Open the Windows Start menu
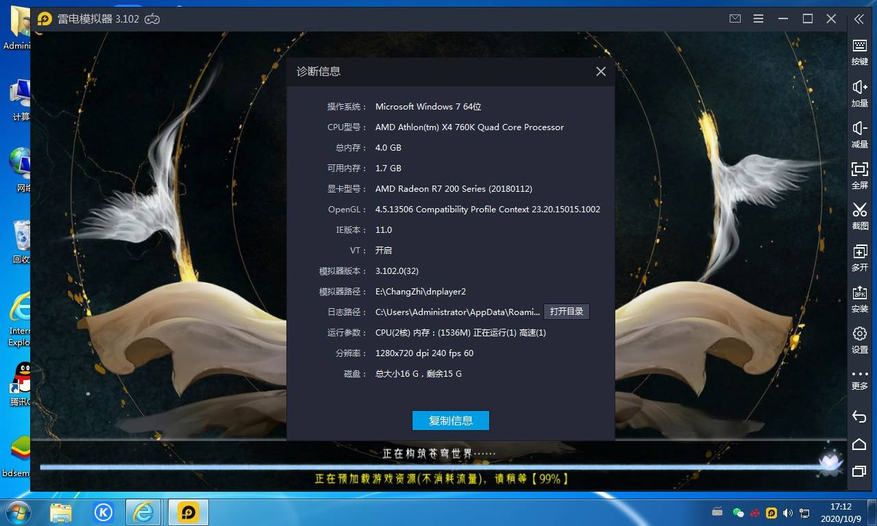This screenshot has height=526, width=877. coord(18,512)
